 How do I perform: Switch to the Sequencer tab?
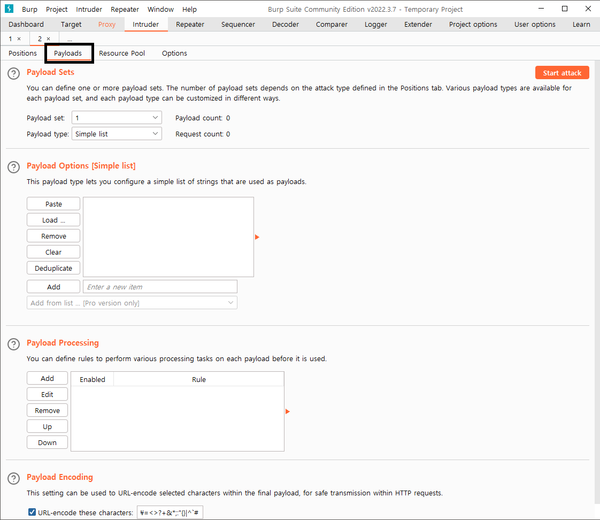(238, 24)
